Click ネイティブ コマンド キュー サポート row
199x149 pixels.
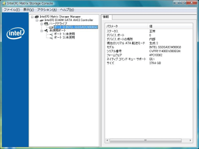pyautogui.click(x=149, y=59)
